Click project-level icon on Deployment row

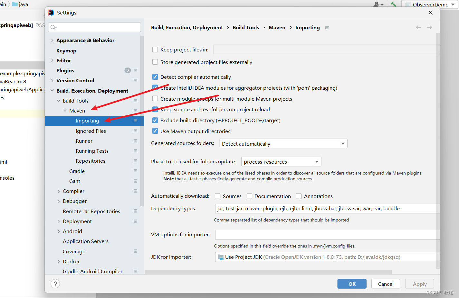pyautogui.click(x=135, y=221)
